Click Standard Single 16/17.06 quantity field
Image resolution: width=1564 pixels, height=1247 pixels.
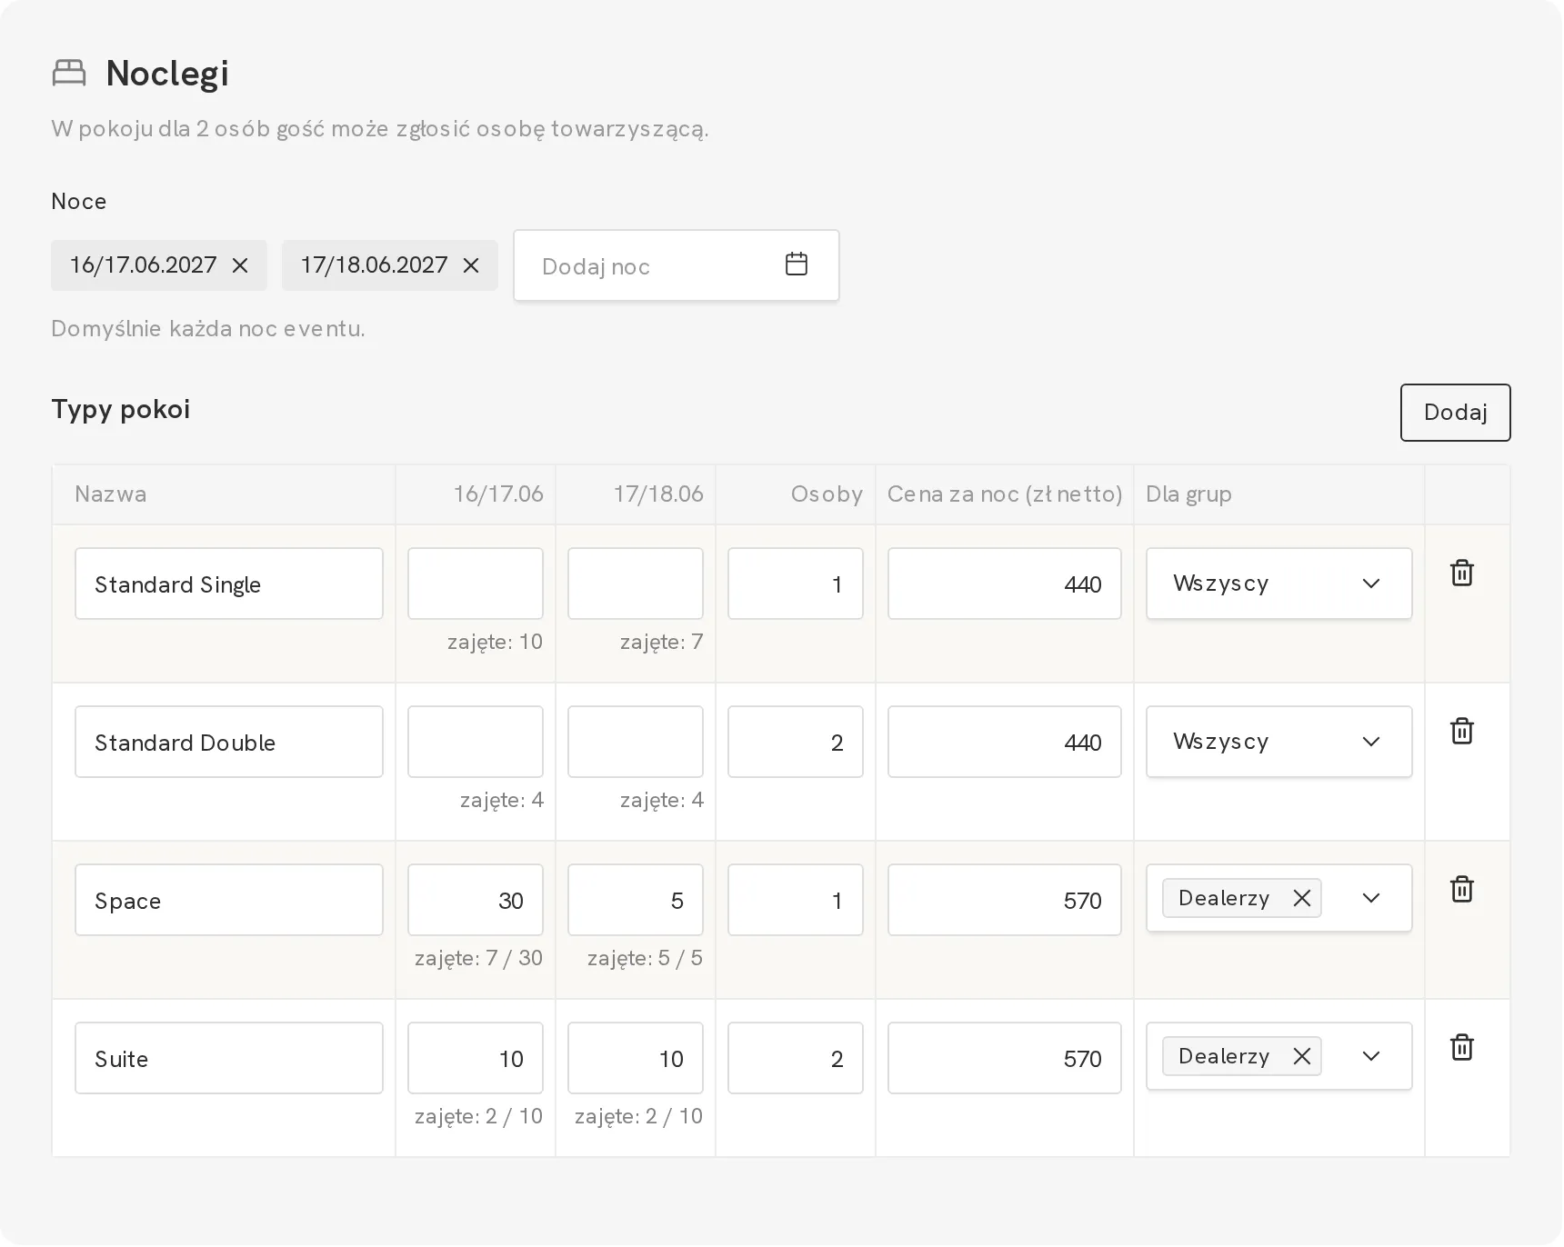click(476, 584)
